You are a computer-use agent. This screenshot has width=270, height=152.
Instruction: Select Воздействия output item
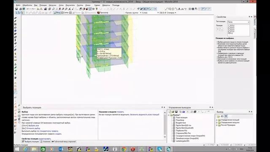click(x=181, y=123)
